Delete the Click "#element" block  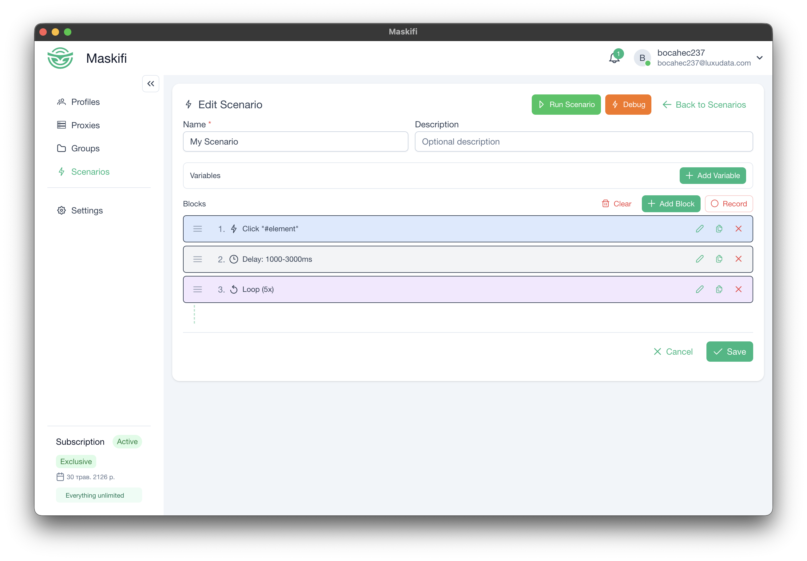tap(738, 229)
